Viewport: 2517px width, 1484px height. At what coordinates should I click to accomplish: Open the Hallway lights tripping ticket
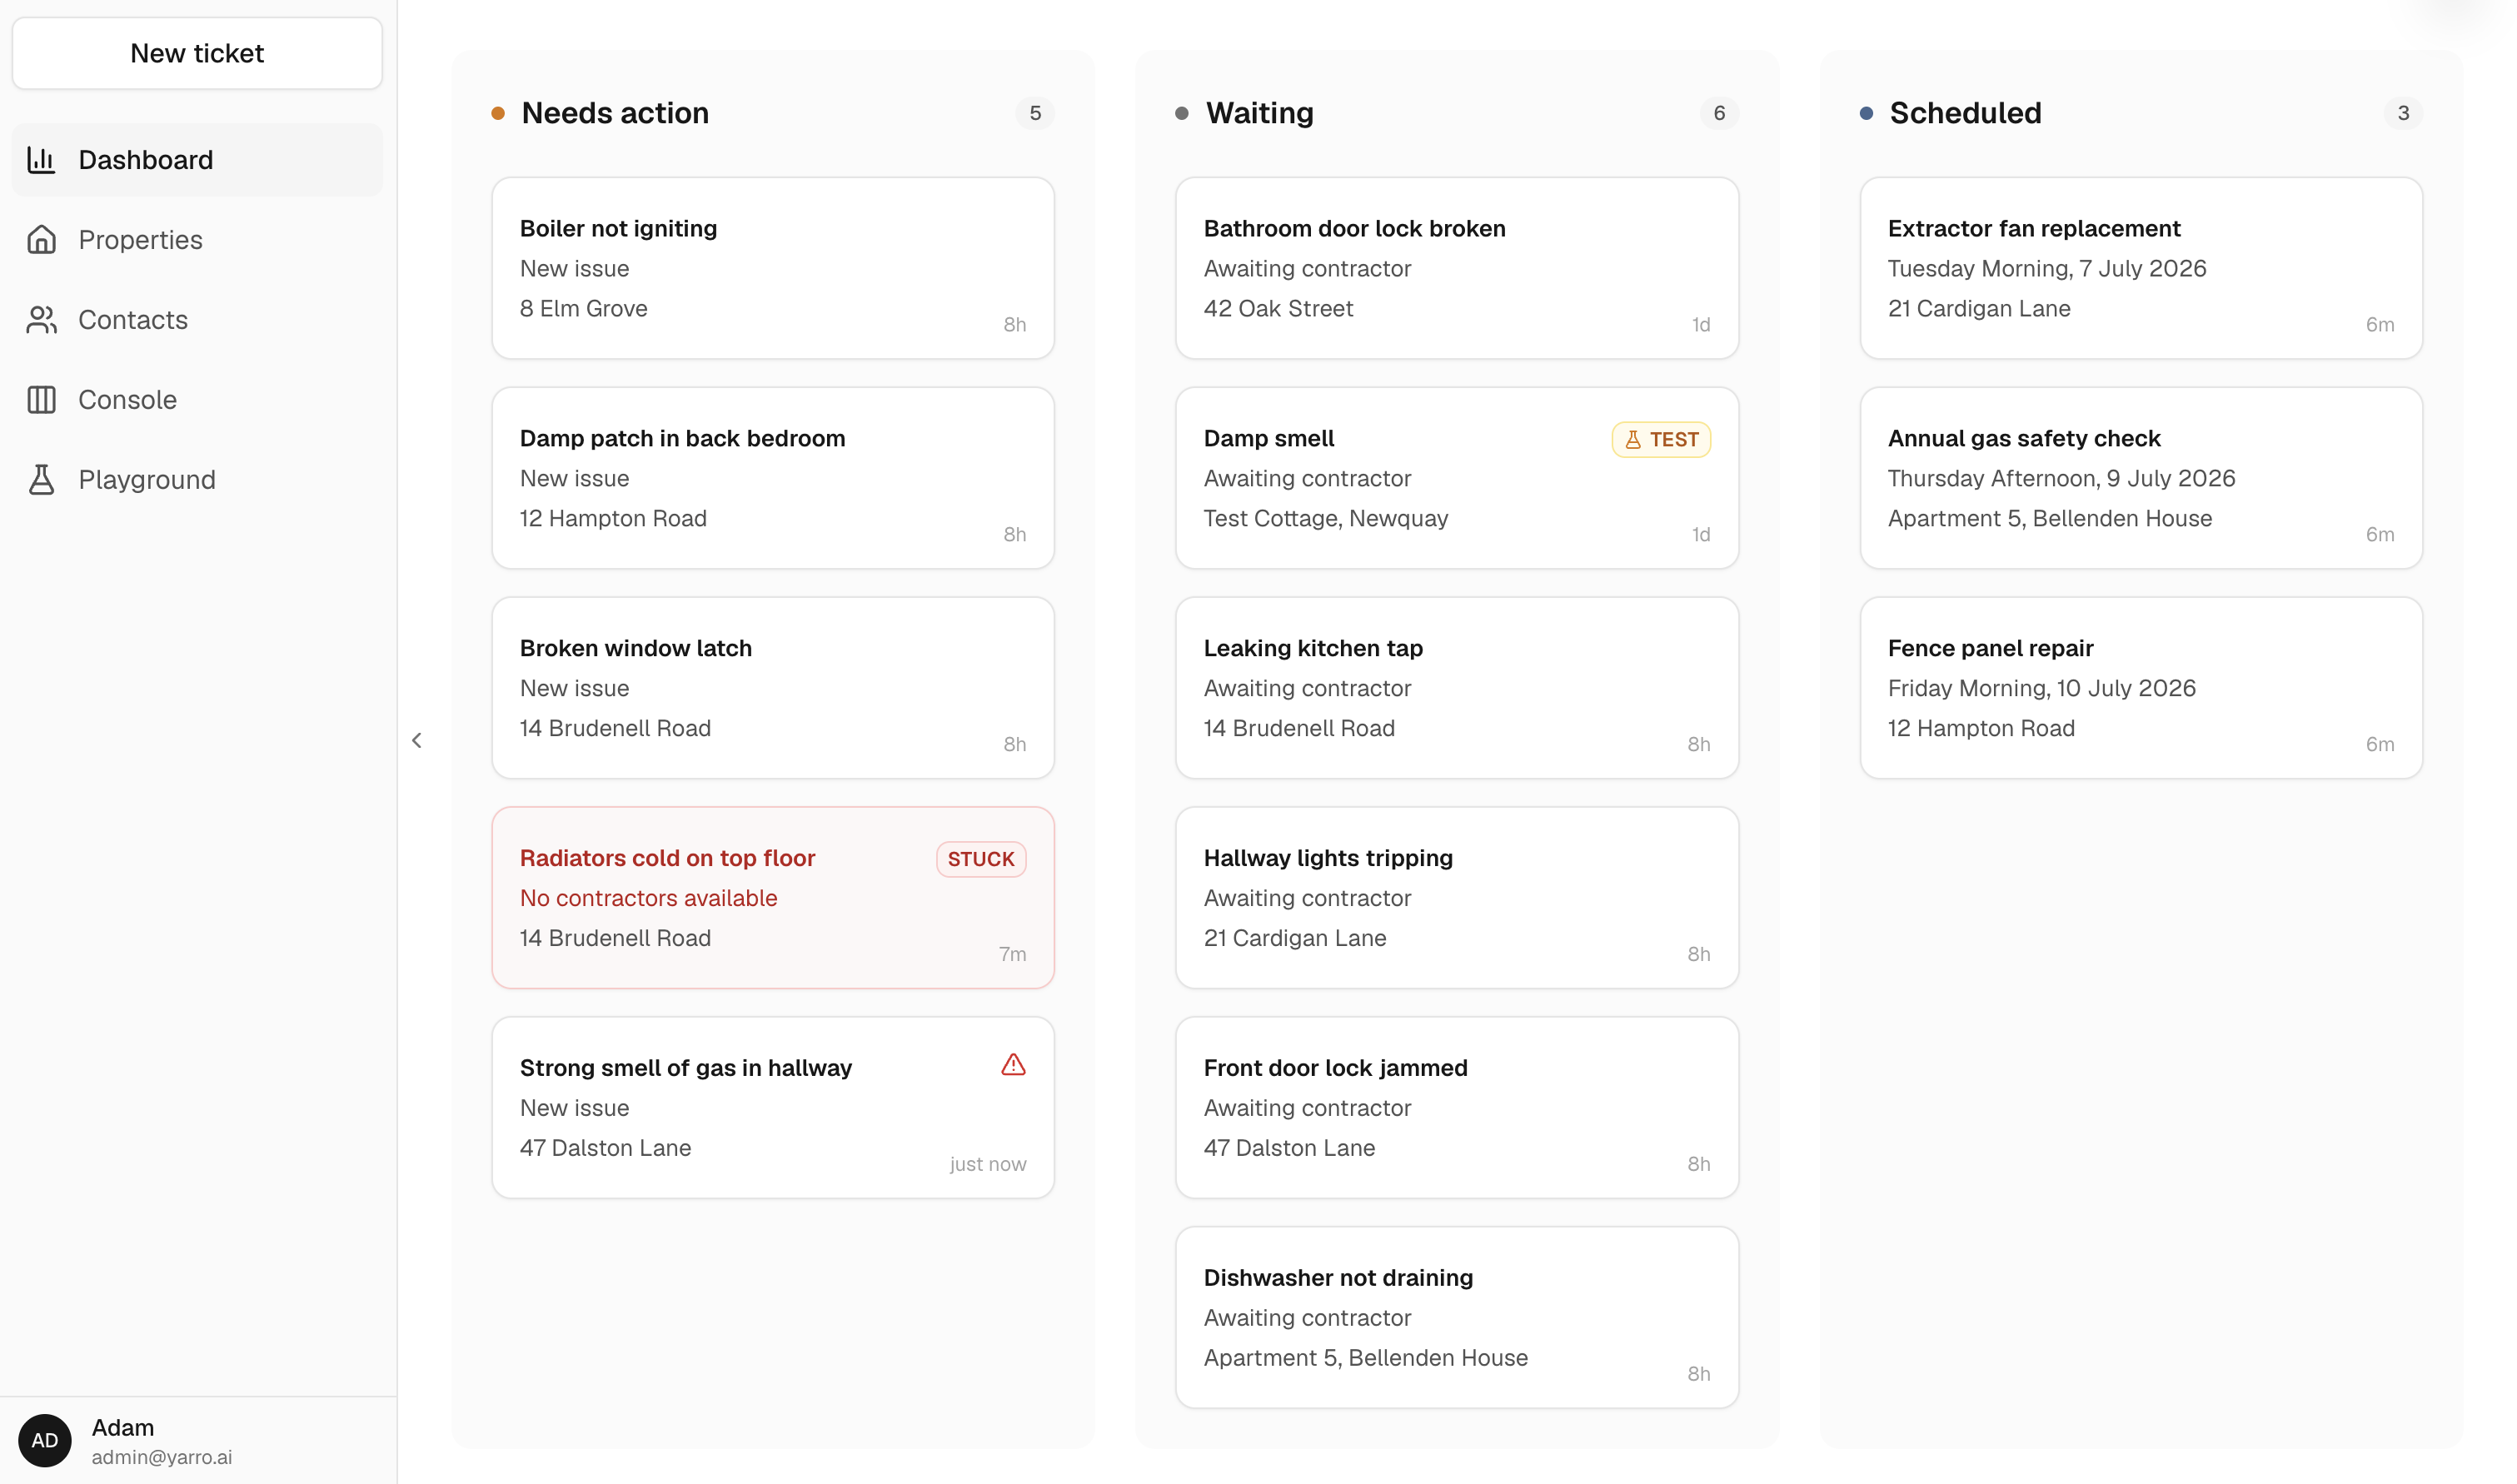pos(1457,898)
